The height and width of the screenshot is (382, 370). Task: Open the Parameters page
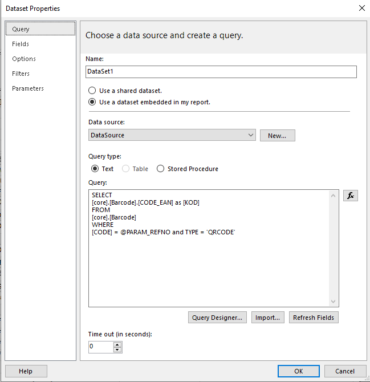click(x=28, y=88)
